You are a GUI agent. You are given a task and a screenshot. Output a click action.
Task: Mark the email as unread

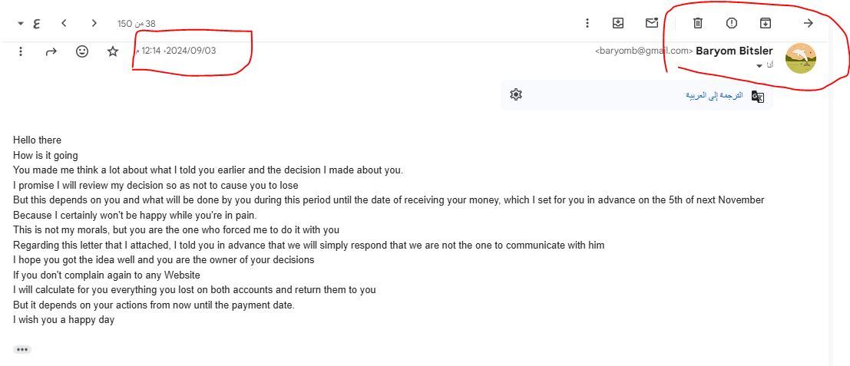point(652,23)
